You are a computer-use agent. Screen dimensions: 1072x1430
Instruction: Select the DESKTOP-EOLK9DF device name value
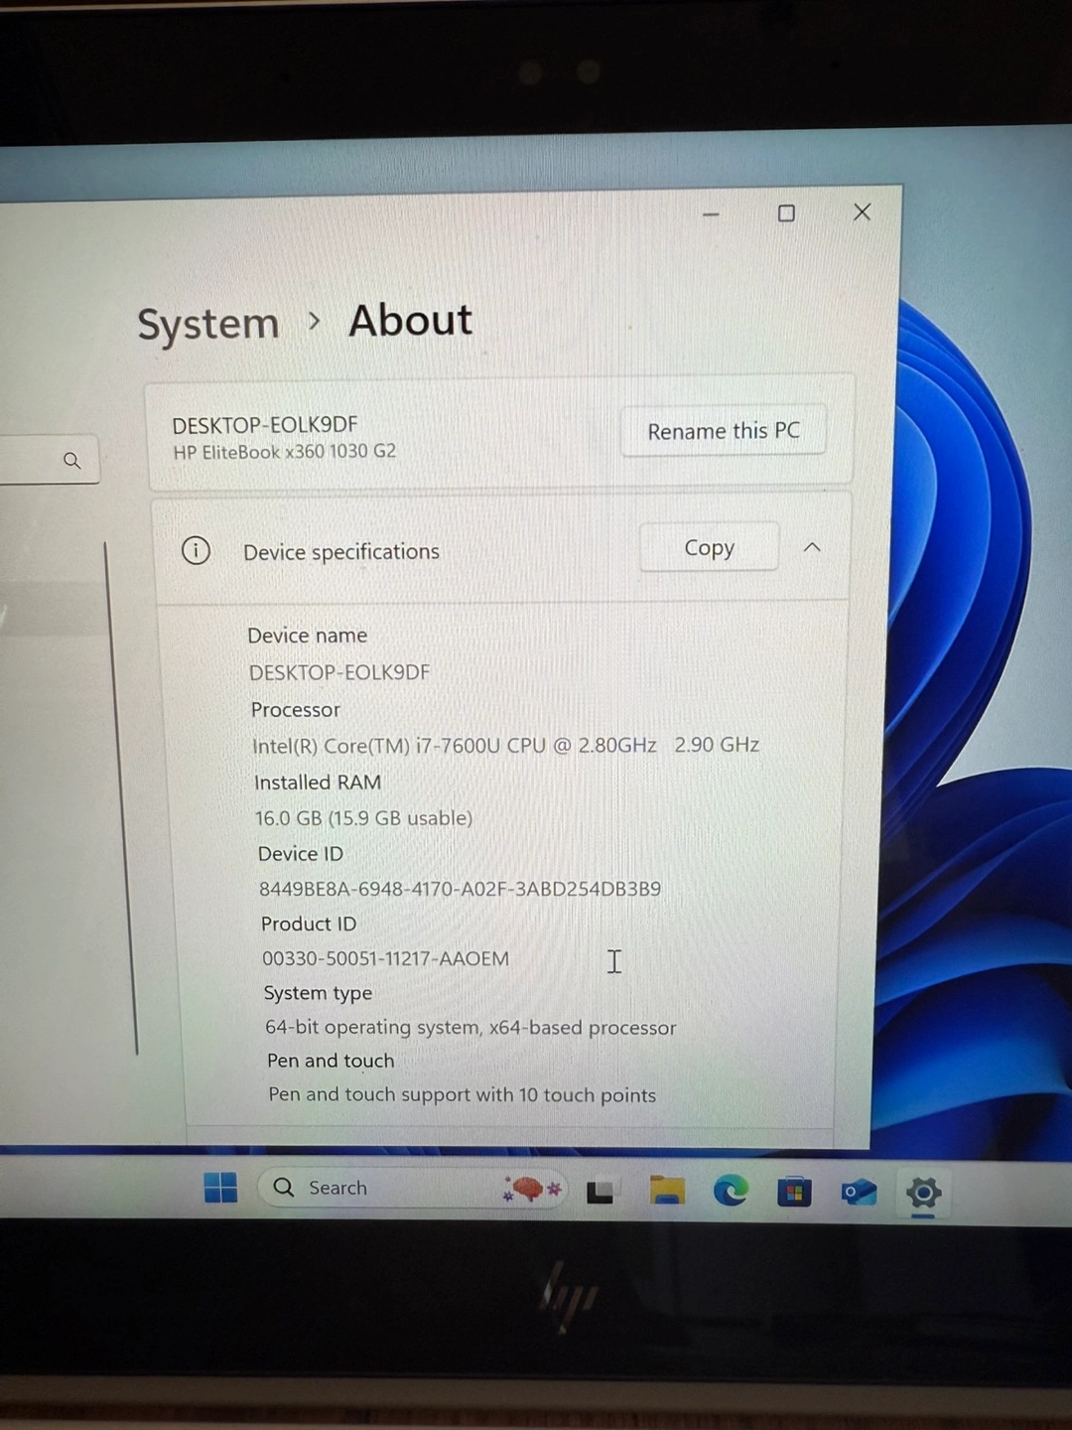pyautogui.click(x=339, y=672)
